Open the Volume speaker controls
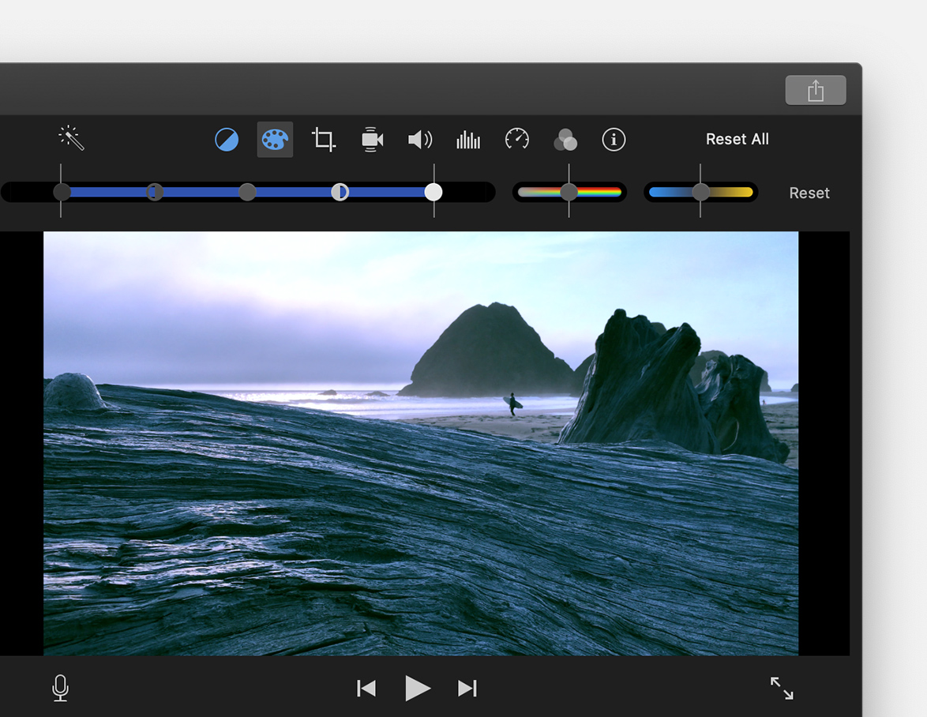Image resolution: width=927 pixels, height=717 pixels. [420, 140]
